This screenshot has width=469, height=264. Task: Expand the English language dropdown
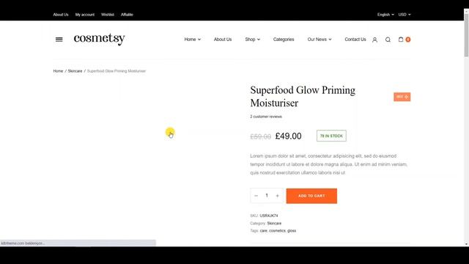[385, 15]
